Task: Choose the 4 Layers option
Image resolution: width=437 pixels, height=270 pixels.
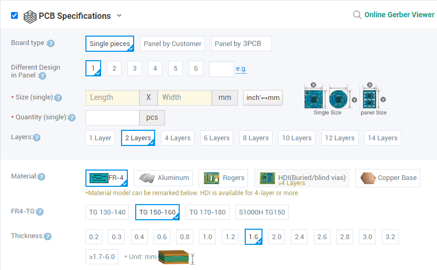Action: 177,138
